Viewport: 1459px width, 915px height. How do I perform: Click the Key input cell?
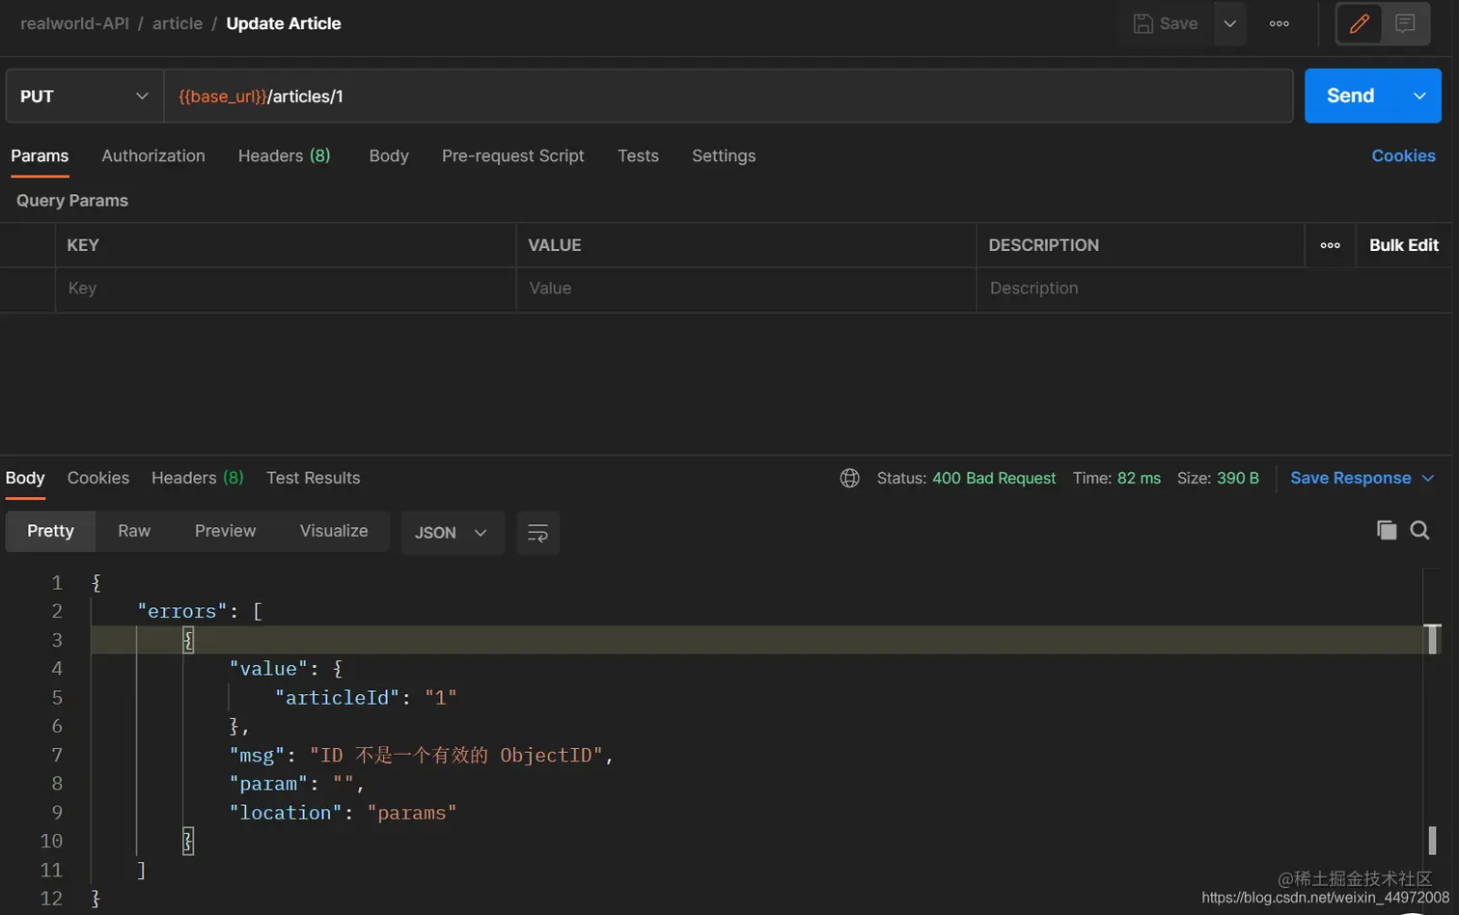coord(286,289)
